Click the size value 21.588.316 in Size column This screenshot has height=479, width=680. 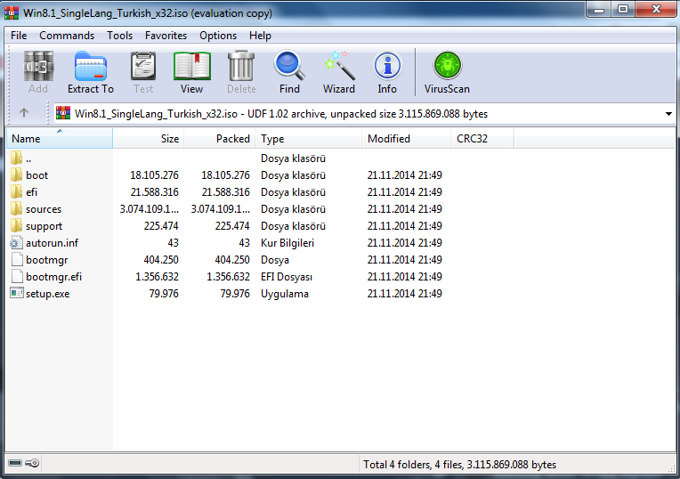pyautogui.click(x=154, y=192)
